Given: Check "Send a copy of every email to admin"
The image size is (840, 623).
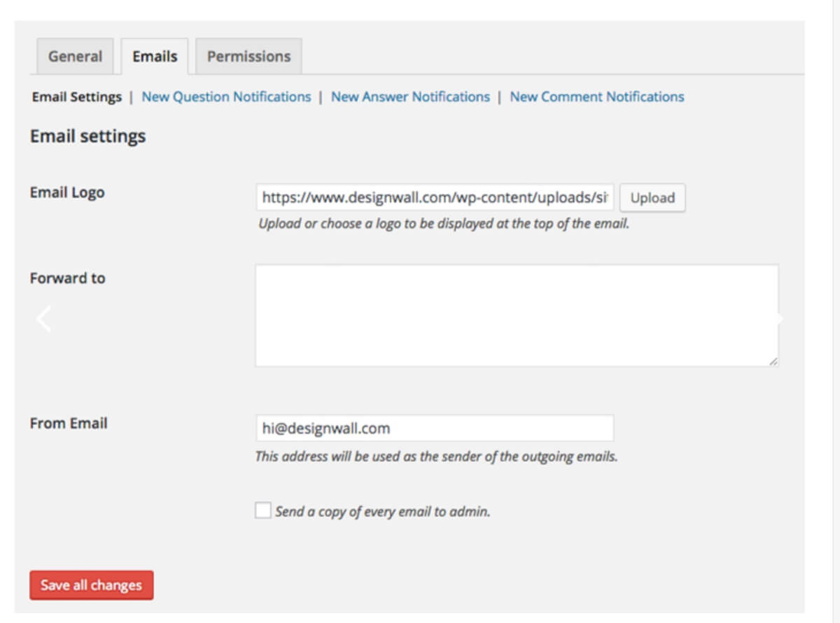Looking at the screenshot, I should pyautogui.click(x=262, y=510).
